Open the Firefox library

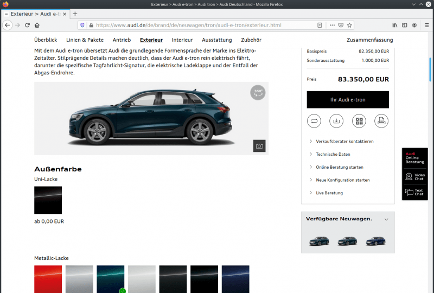coord(395,25)
